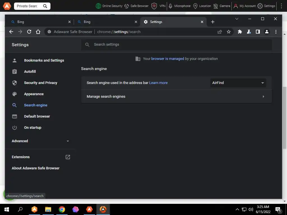Go to the home page icon
This screenshot has width=287, height=215.
click(38, 32)
